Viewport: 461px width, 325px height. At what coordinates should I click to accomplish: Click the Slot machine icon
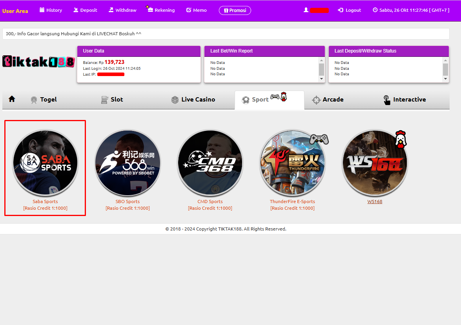104,100
